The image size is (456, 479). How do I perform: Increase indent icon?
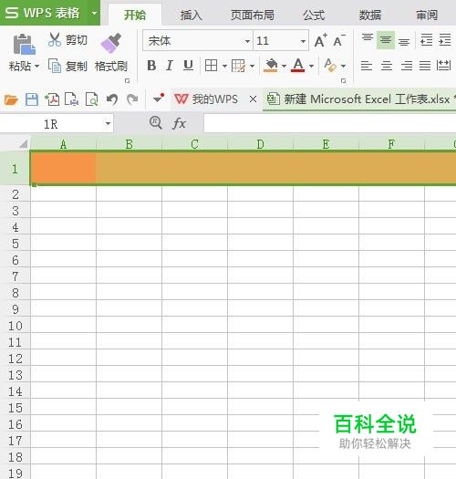pyautogui.click(x=444, y=40)
